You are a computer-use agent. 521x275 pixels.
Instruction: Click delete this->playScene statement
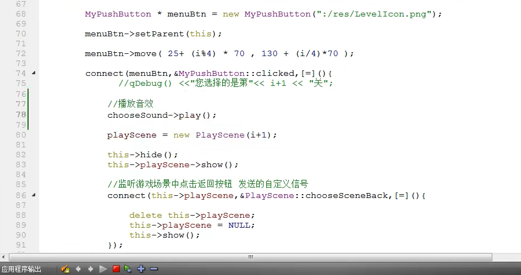tap(192, 215)
